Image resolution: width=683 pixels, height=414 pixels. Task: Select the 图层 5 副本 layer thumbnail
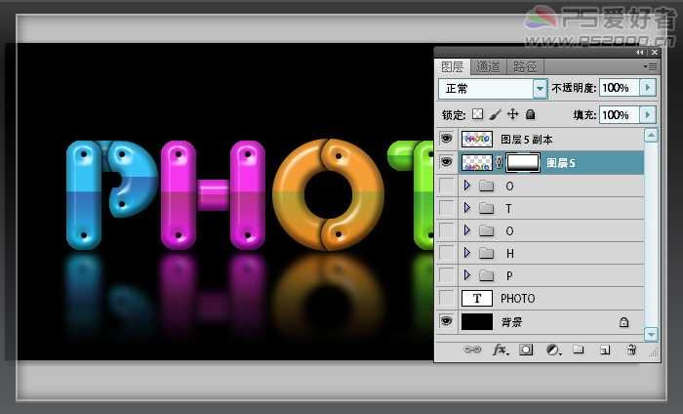pos(477,139)
